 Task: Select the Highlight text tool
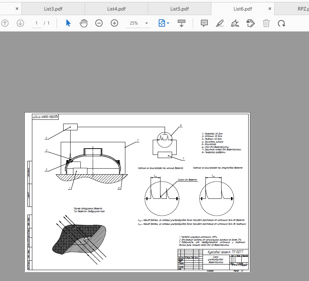[220, 23]
